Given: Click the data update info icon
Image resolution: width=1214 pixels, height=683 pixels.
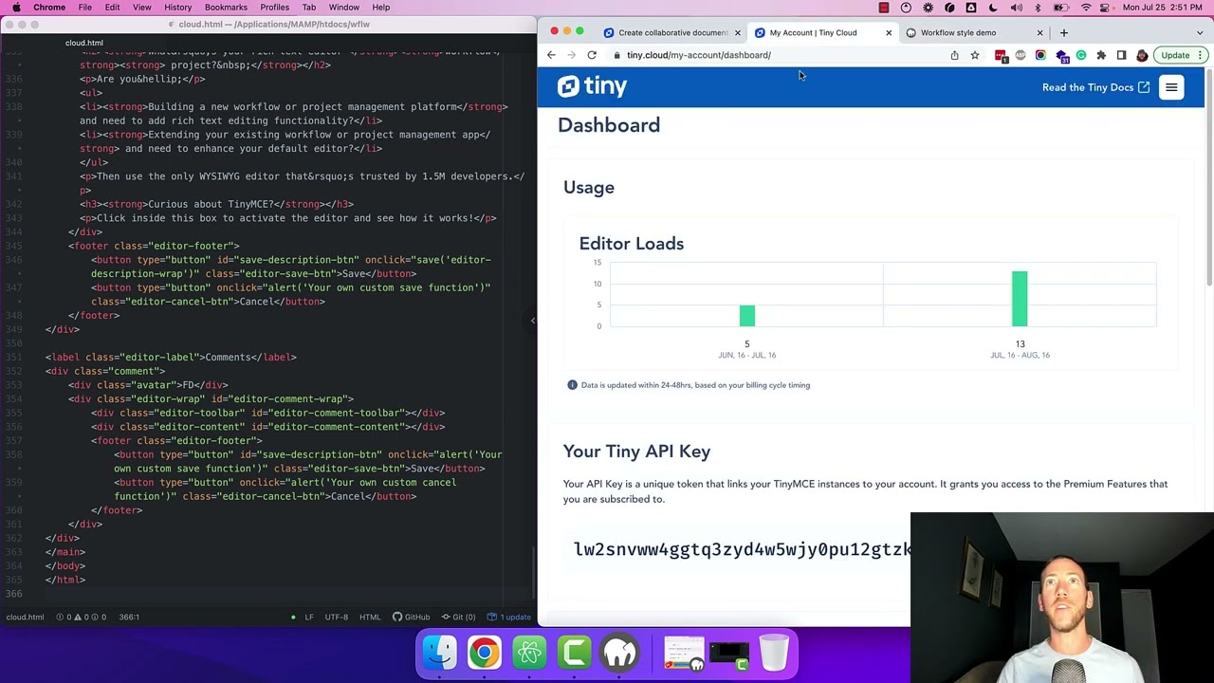Looking at the screenshot, I should coord(572,385).
